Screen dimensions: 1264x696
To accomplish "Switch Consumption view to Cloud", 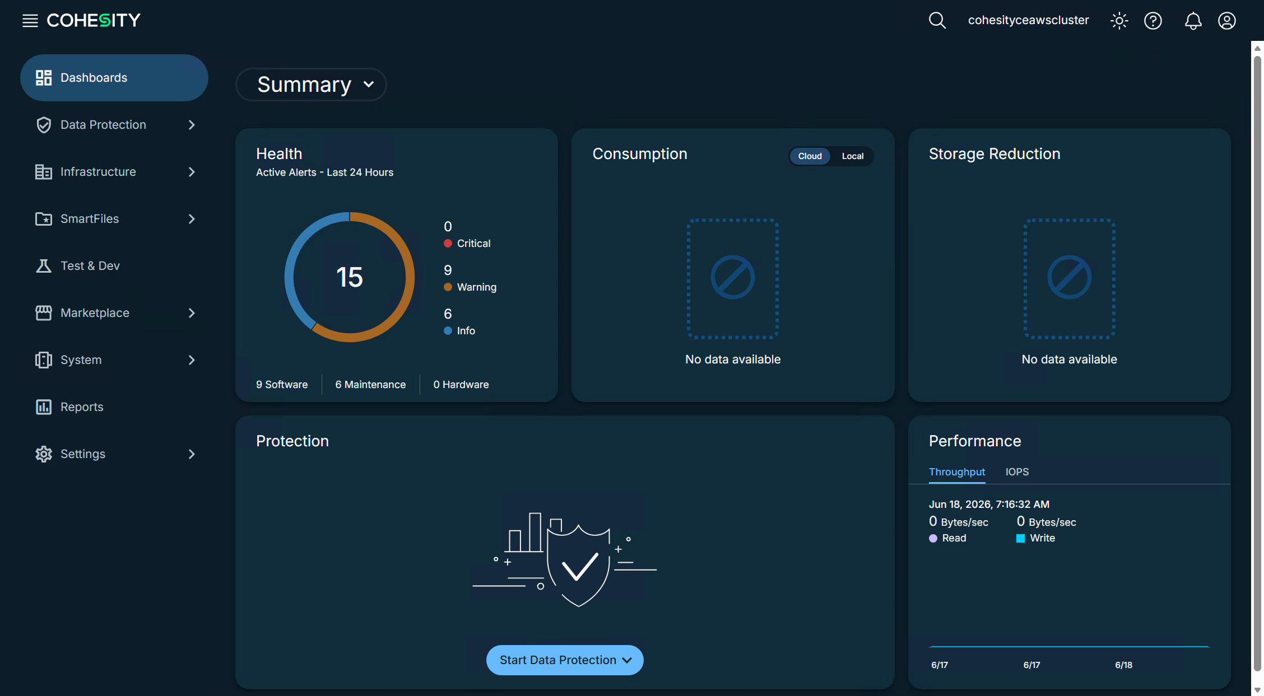I will [810, 156].
